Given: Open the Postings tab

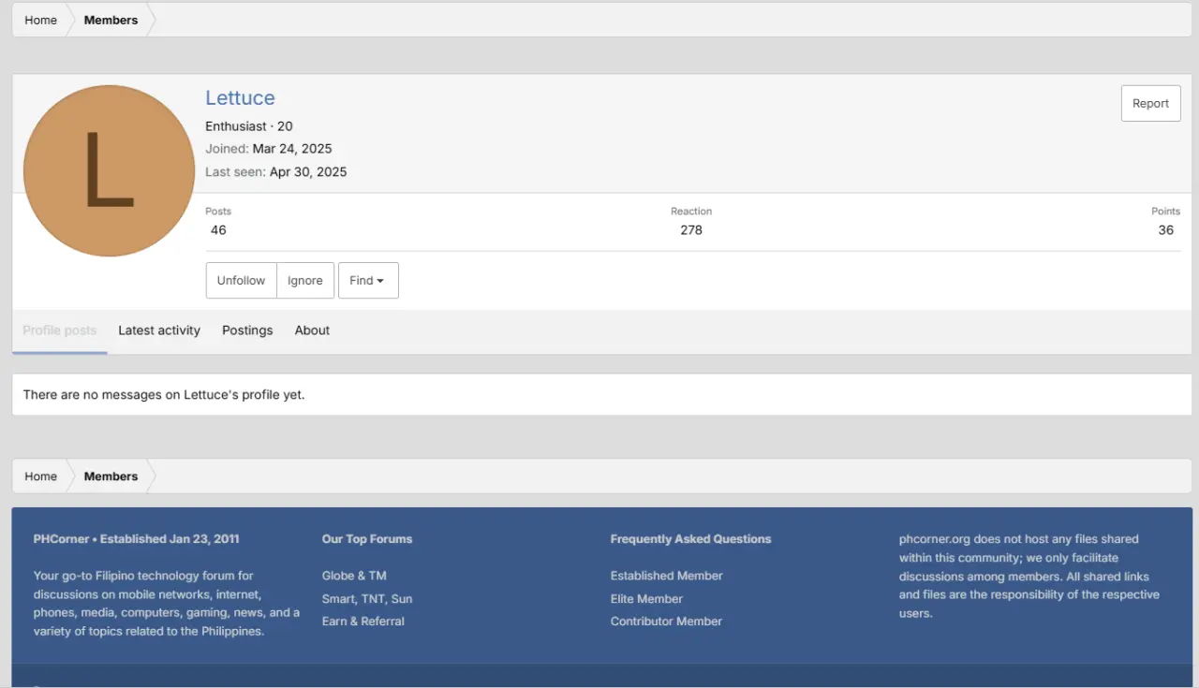Looking at the screenshot, I should (247, 330).
